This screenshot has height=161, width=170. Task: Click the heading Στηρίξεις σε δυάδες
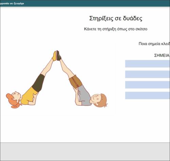(116, 18)
